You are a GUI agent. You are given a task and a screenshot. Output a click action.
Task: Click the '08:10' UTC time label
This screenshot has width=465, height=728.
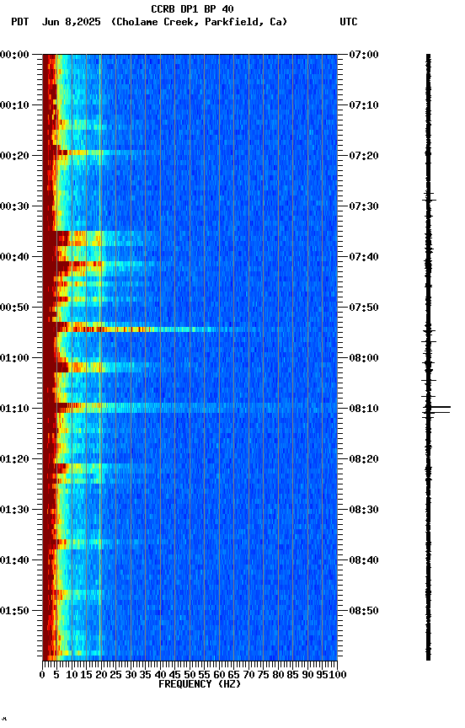(363, 409)
